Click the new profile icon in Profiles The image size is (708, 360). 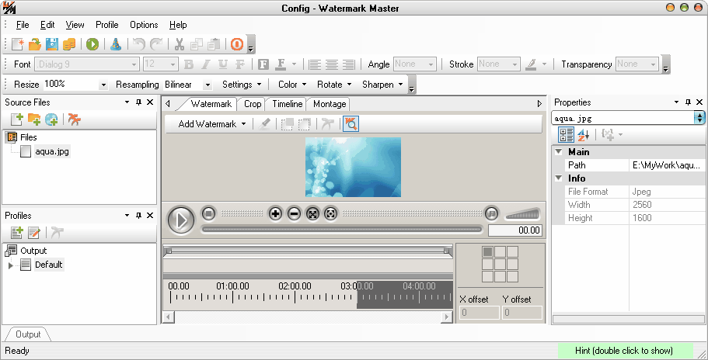click(16, 232)
